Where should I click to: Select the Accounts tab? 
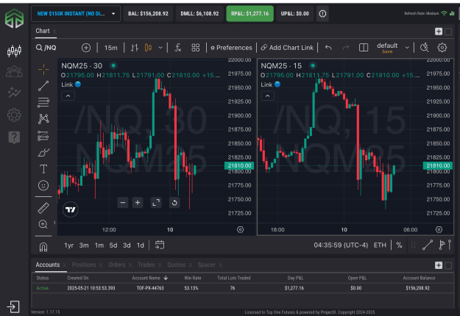tap(48, 265)
